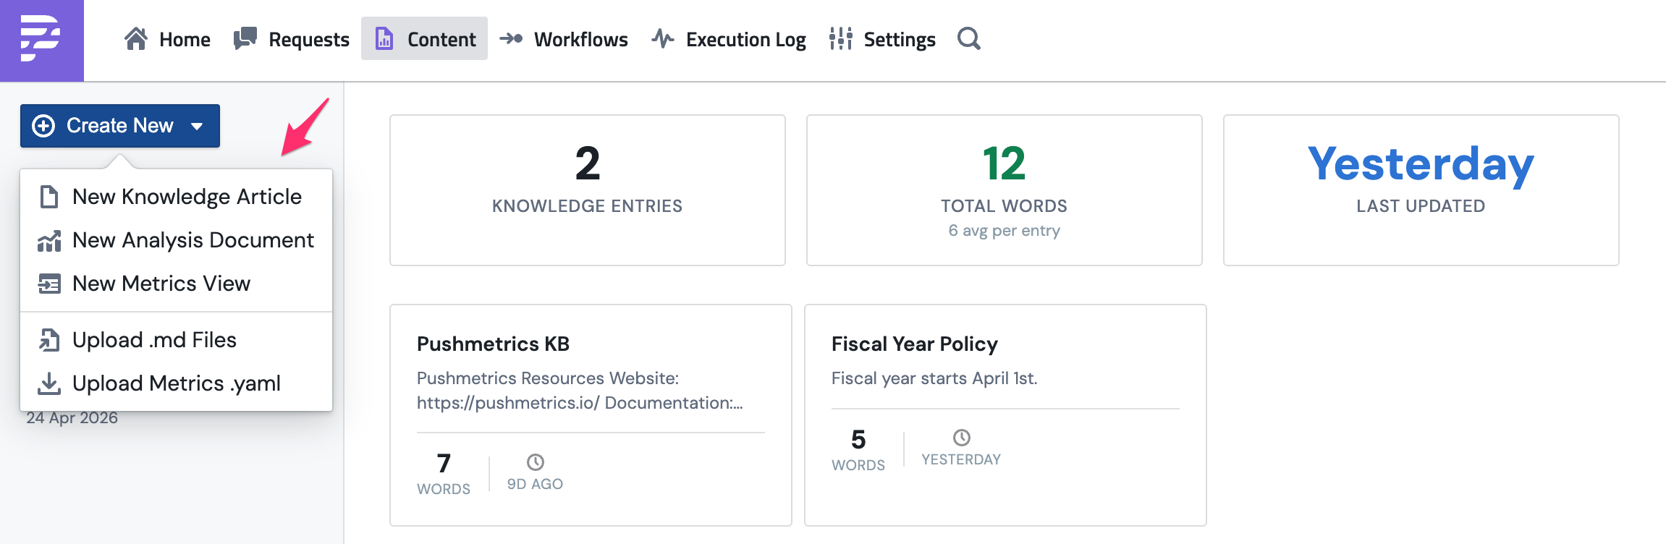The image size is (1666, 544).
Task: Click the plus circle icon in Create New
Action: [43, 126]
